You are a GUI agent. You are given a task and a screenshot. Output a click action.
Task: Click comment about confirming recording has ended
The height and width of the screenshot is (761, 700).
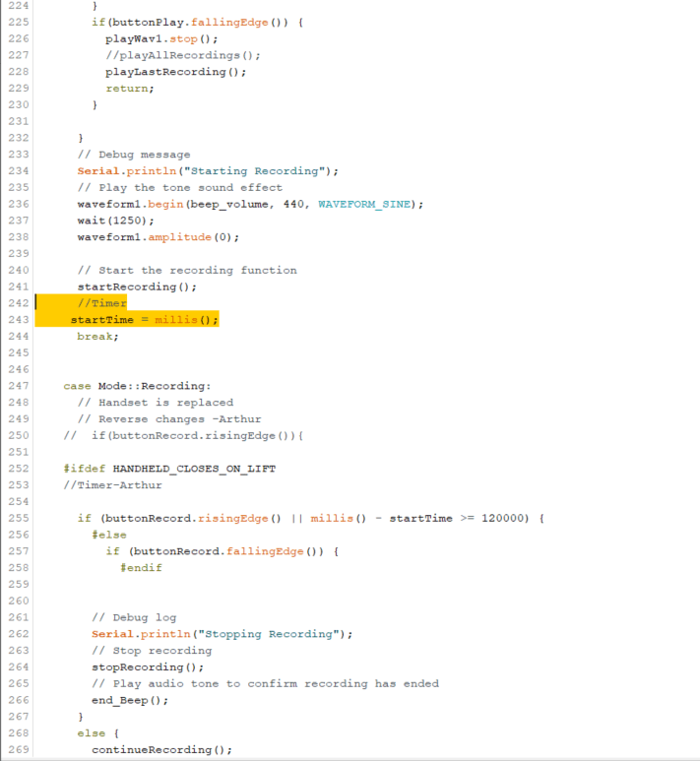point(265,683)
